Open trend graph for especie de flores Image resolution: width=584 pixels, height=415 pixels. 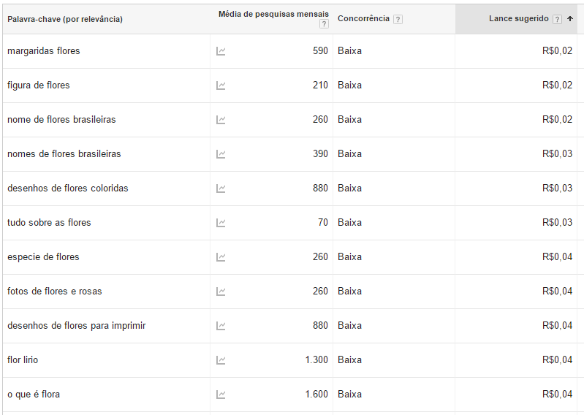point(221,257)
